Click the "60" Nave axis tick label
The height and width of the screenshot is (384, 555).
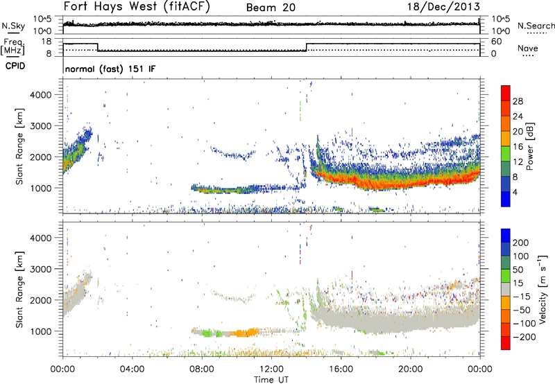click(496, 42)
